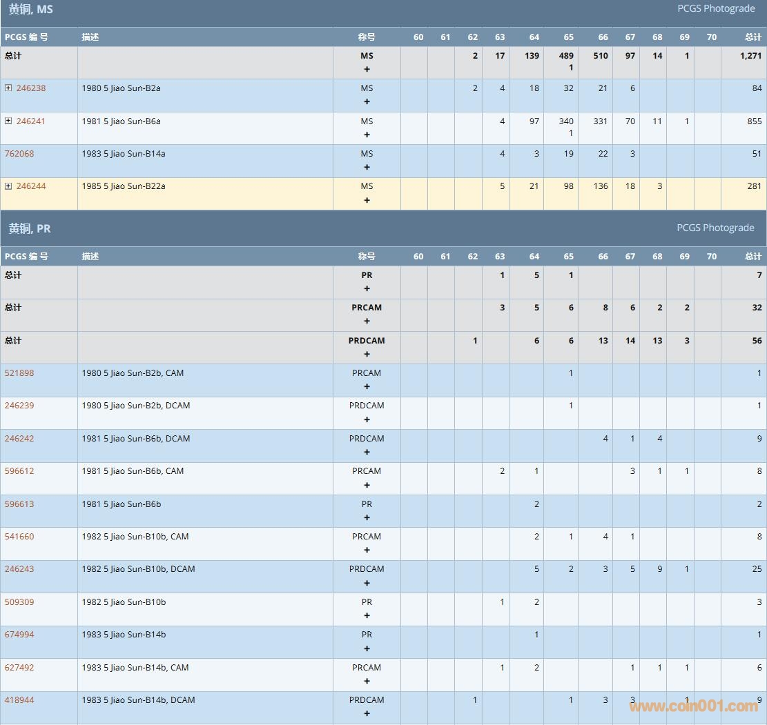Click PCGS Photograde link in PR header
This screenshot has height=725, width=767.
(x=715, y=228)
